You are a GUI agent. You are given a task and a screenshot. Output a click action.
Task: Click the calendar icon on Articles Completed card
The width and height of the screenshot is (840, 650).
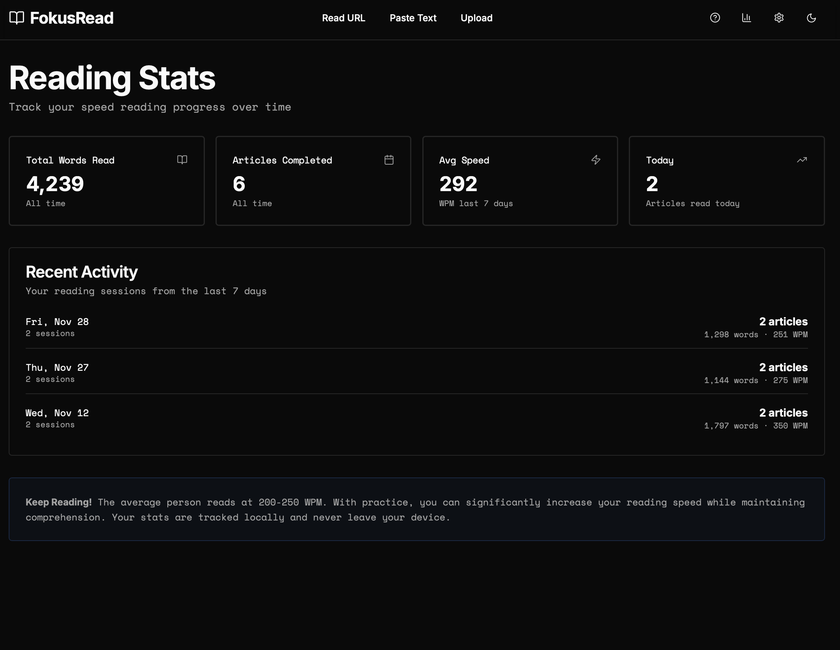(x=389, y=160)
